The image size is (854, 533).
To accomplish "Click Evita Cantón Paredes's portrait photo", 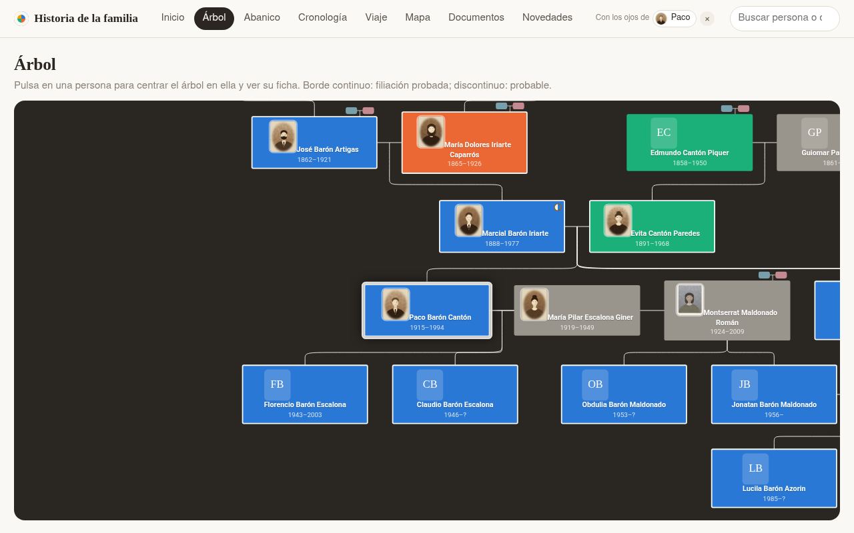I will pyautogui.click(x=618, y=221).
